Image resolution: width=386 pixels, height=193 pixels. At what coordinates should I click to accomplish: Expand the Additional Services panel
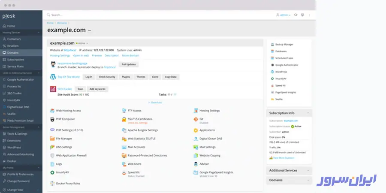[308, 170]
